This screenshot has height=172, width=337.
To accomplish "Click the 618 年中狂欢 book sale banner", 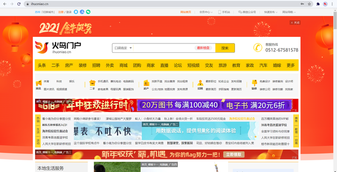I will (167, 105).
